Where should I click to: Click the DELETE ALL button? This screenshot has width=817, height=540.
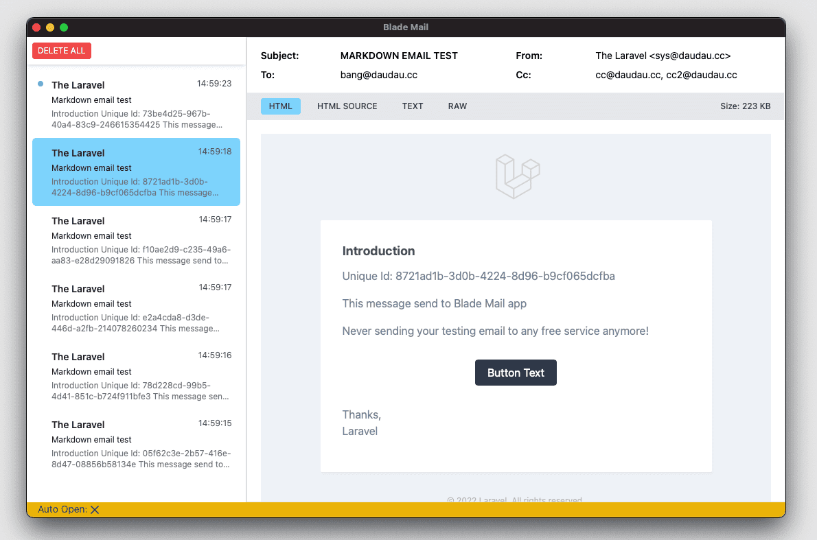(62, 51)
